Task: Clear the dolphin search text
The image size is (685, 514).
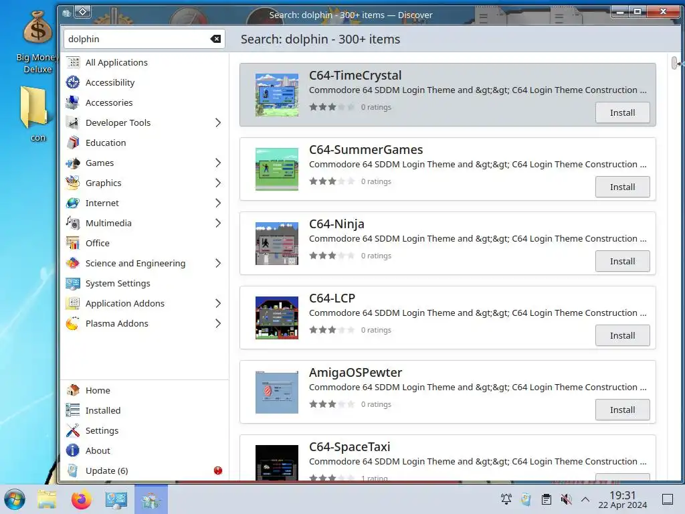Action: point(216,39)
